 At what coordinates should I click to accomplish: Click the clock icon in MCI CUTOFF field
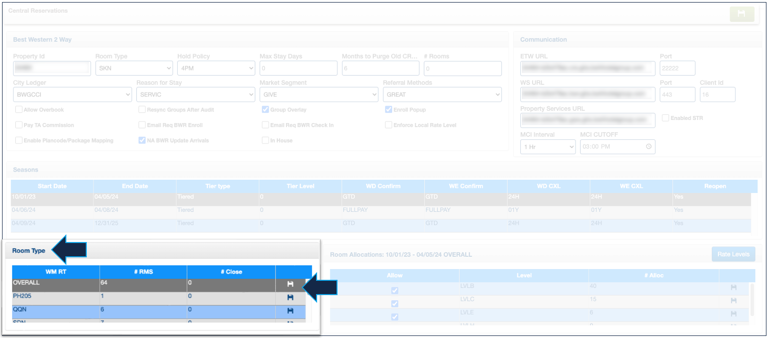coord(648,147)
